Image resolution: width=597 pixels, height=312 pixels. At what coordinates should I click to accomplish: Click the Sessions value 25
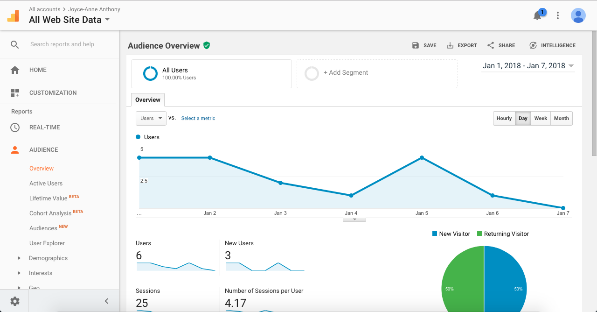pyautogui.click(x=142, y=303)
